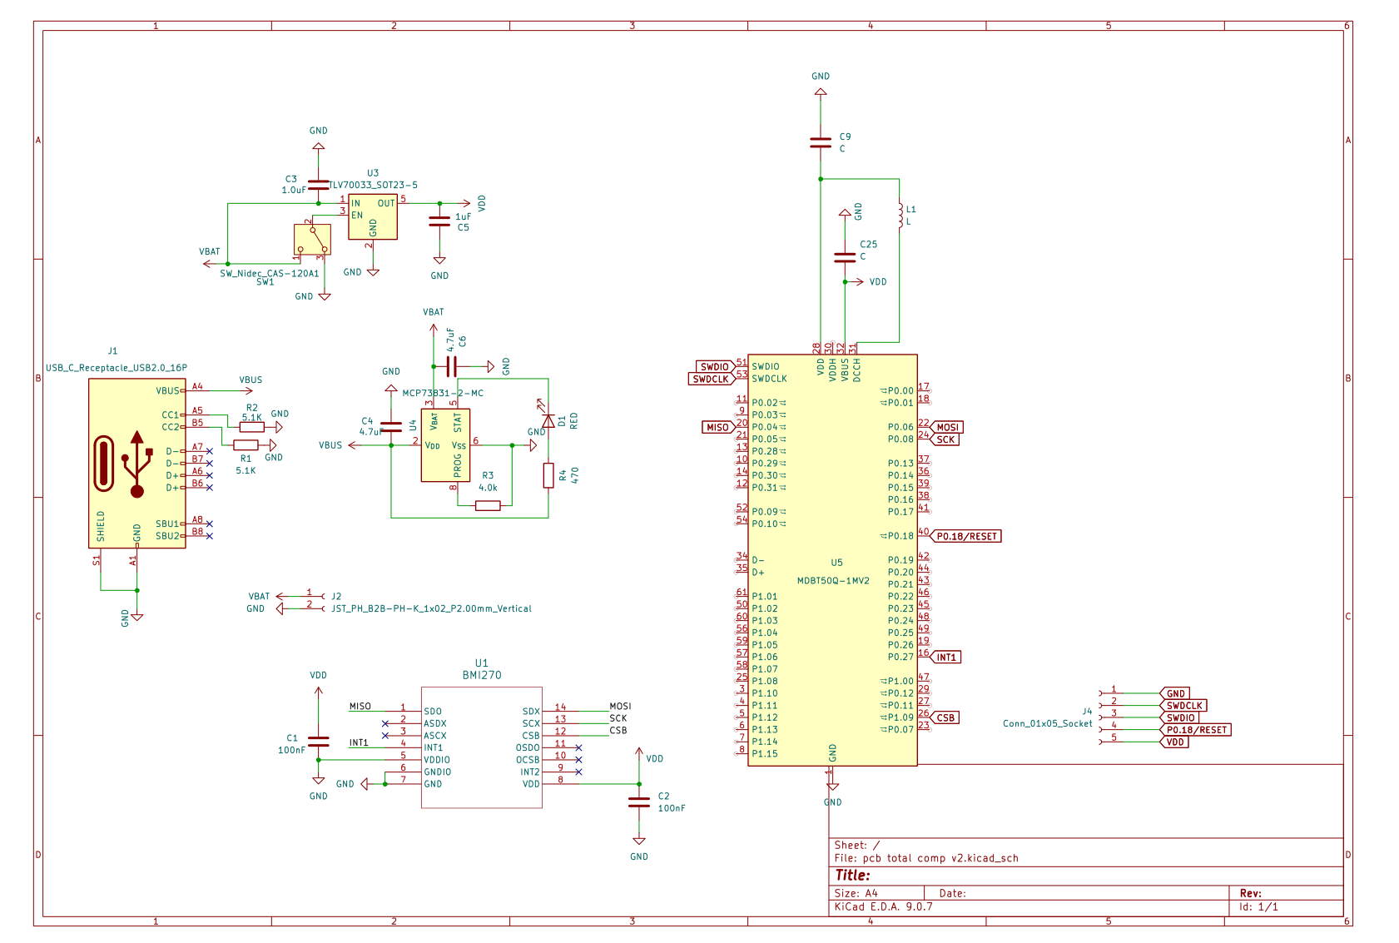Click the 'TLV70033_SOT23-5' value text
This screenshot has width=1399, height=943.
(x=373, y=185)
